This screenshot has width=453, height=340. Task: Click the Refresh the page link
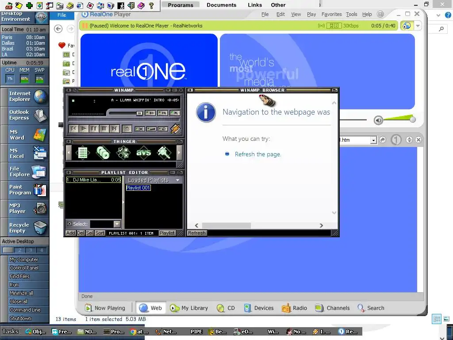[258, 155]
